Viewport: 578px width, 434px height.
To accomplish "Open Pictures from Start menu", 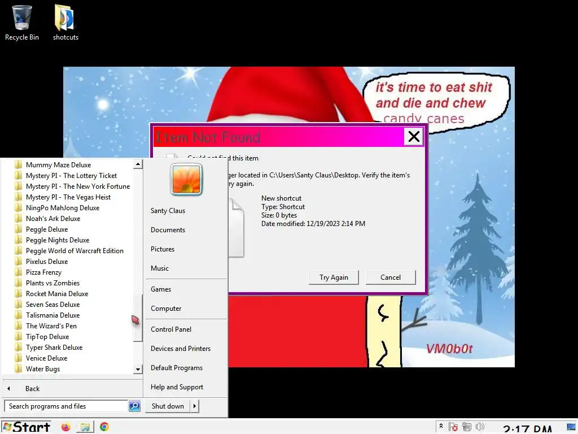I will (163, 249).
